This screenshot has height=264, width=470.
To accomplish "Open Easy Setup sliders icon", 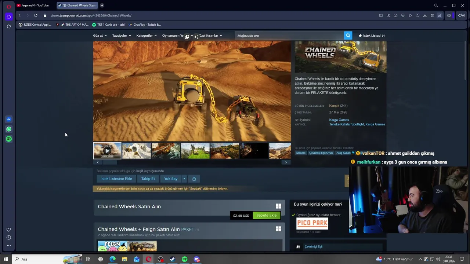I will point(432,15).
